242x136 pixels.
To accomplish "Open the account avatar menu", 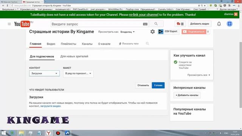I will pyautogui.click(x=230, y=24).
